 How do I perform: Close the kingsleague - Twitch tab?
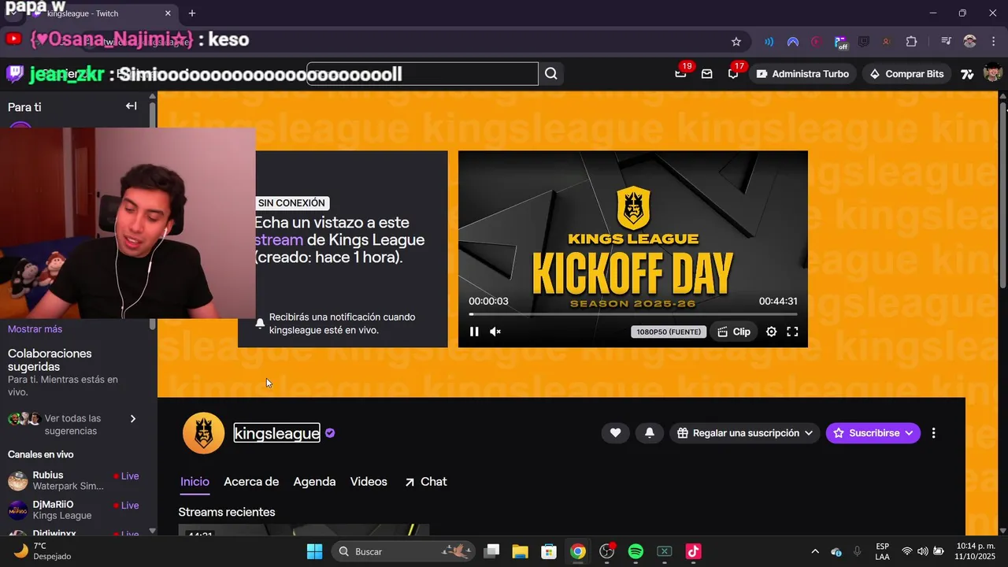(x=168, y=13)
